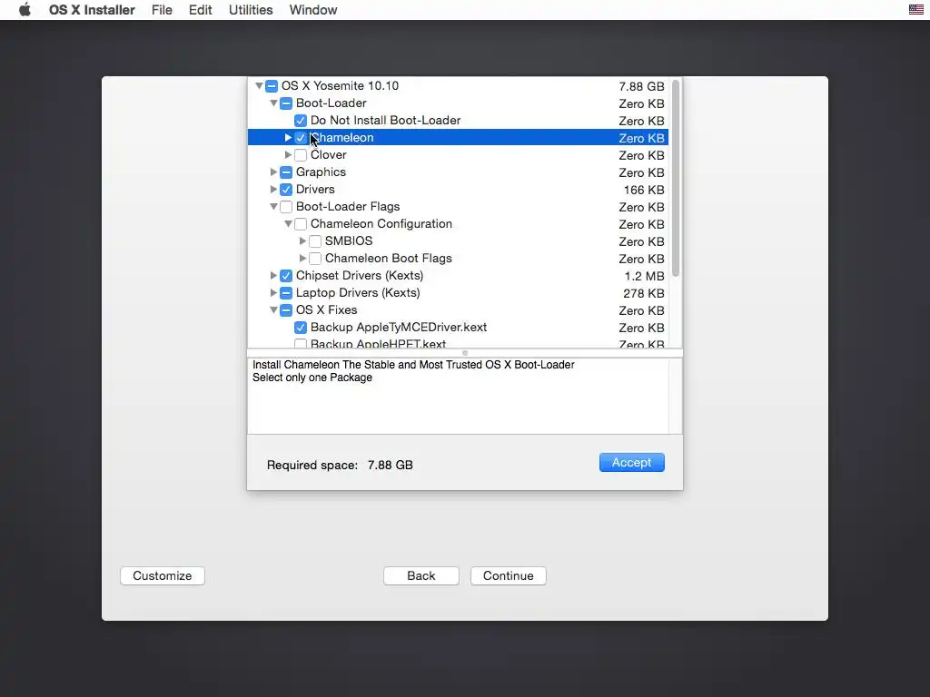Toggle the Boot-Loader checkbox

[x=286, y=103]
